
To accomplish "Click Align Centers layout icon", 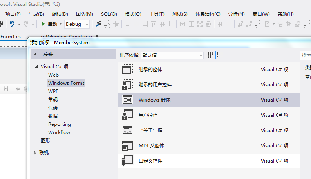I will pyautogui.click(x=136, y=24).
